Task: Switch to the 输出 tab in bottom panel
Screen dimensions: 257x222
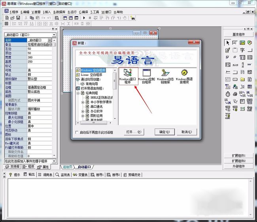Action: [x=29, y=175]
